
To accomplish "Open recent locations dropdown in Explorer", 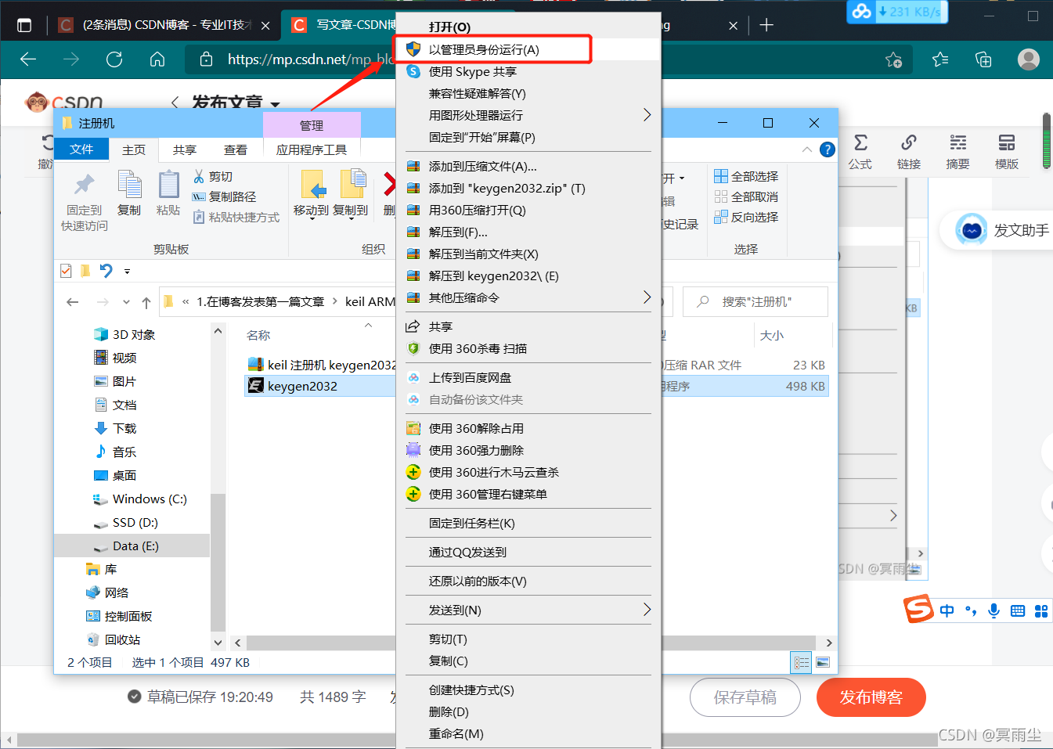I will click(x=126, y=302).
